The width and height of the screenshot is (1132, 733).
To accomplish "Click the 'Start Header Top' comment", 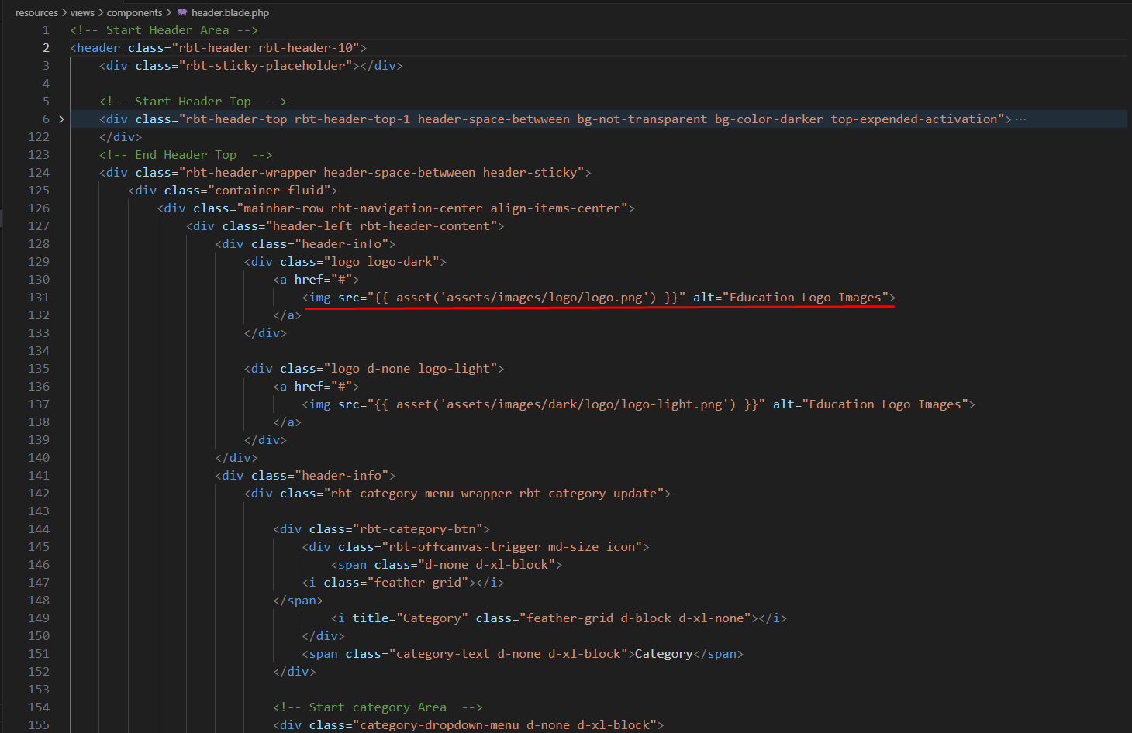I will click(x=193, y=102).
